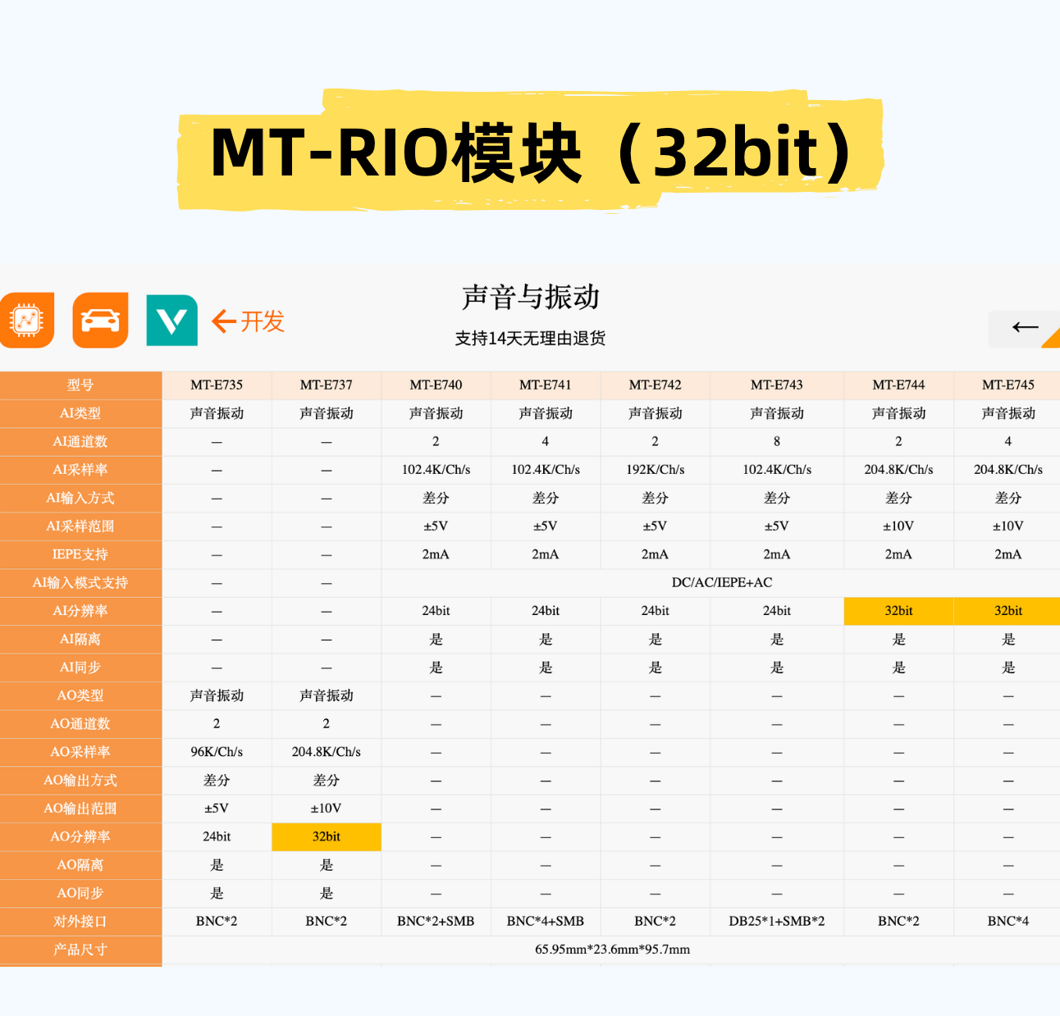1060x1016 pixels.
Task: Select the MT-E744 column header
Action: coord(898,385)
